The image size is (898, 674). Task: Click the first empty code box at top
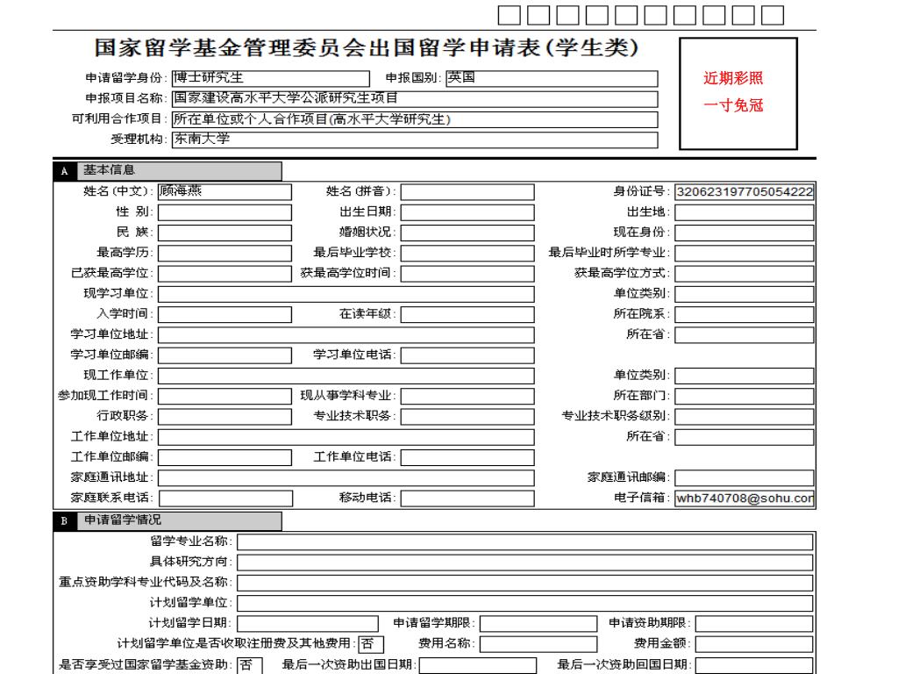[x=510, y=13]
